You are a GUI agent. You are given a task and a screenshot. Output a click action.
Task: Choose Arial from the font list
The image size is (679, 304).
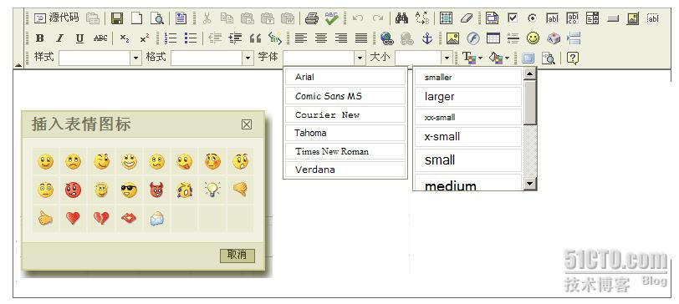pos(345,77)
